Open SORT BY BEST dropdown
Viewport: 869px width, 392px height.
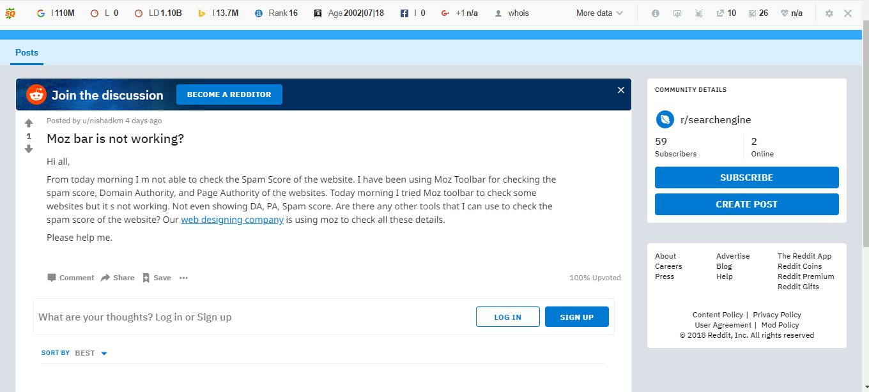pos(75,353)
